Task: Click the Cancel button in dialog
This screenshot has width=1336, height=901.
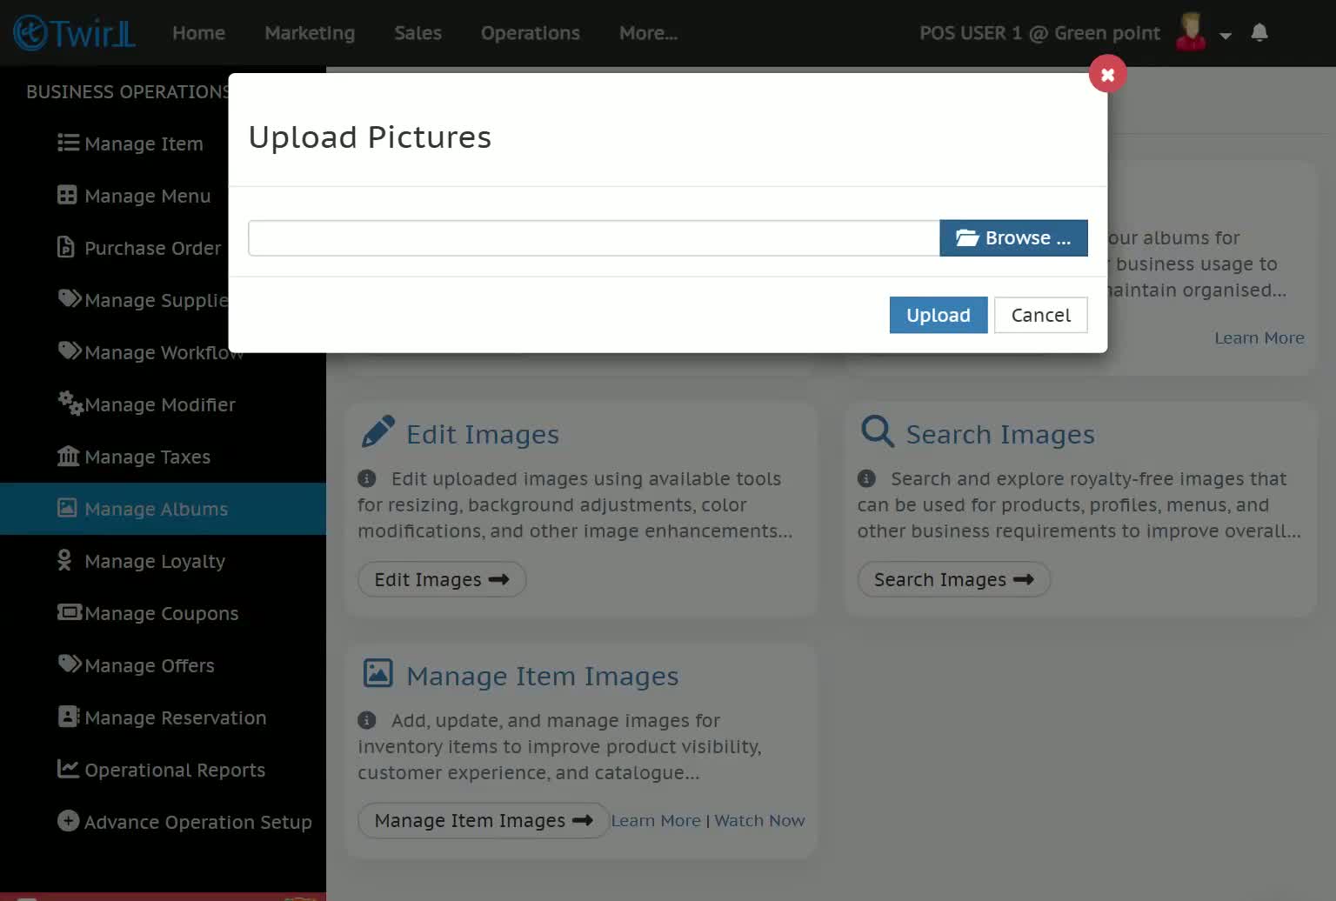Action: [1041, 315]
